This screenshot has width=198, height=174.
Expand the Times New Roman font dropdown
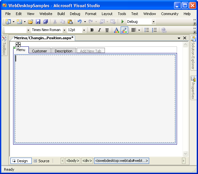[x=64, y=30]
